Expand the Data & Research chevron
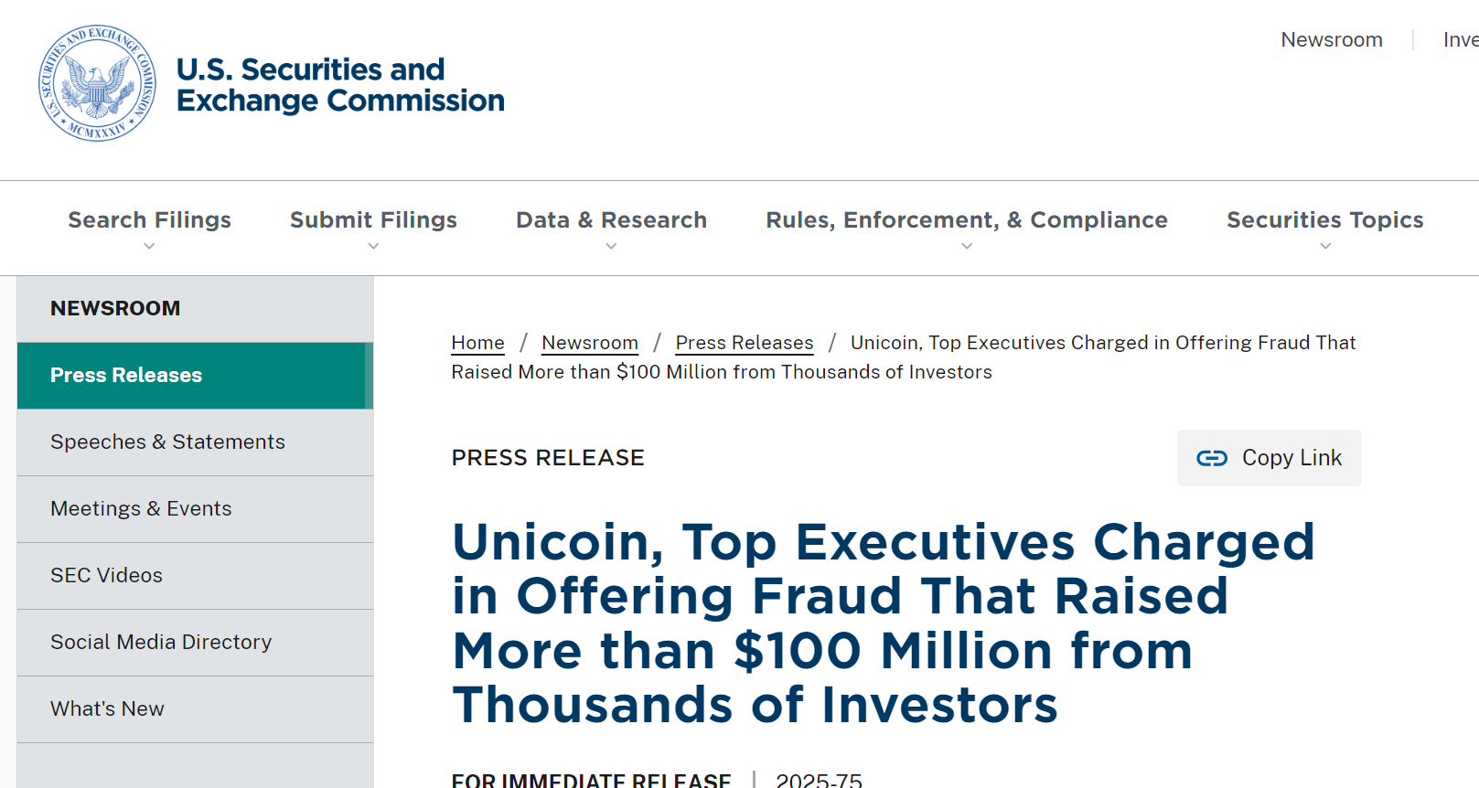The image size is (1479, 788). pyautogui.click(x=611, y=246)
